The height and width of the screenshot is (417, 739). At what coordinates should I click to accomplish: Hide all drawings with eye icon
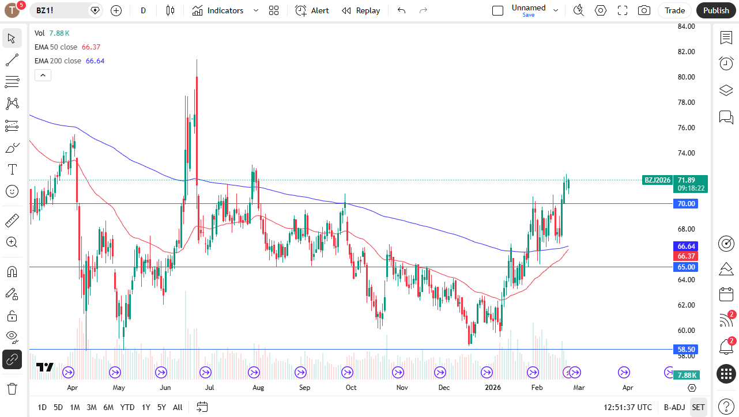[12, 338]
